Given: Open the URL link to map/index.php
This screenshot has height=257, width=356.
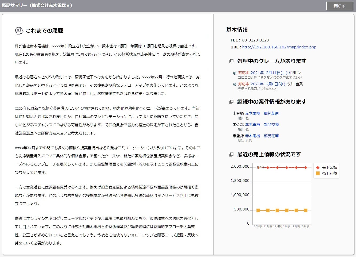Looking at the screenshot, I should click(279, 47).
